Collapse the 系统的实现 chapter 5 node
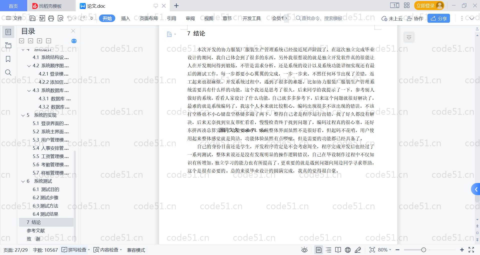Image resolution: width=480 pixels, height=255 pixels. tap(23, 115)
